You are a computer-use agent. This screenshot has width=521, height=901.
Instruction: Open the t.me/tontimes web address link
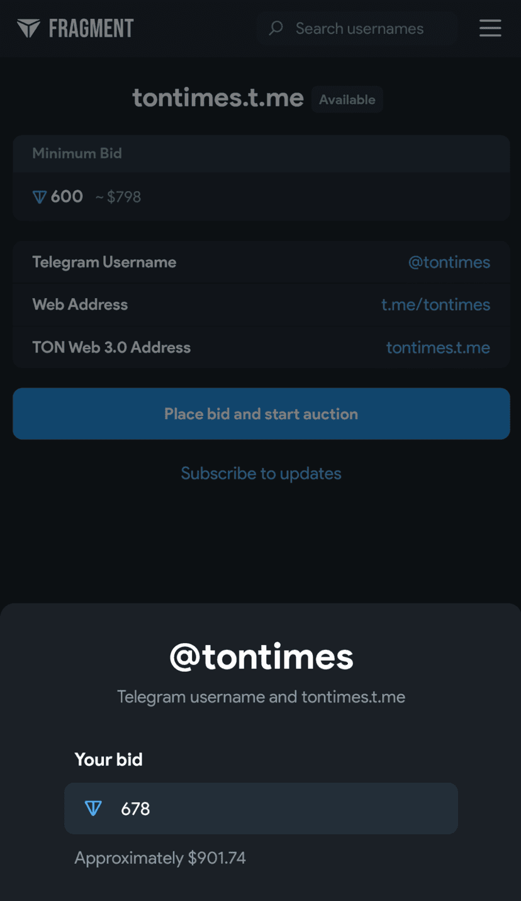pyautogui.click(x=435, y=305)
